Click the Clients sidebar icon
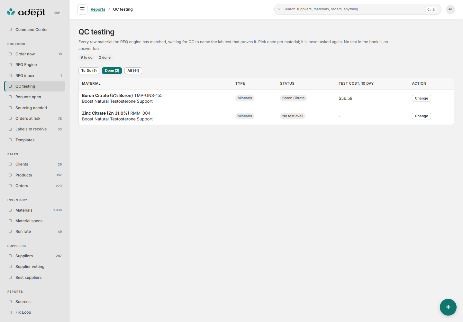Image resolution: width=463 pixels, height=322 pixels. pyautogui.click(x=10, y=164)
